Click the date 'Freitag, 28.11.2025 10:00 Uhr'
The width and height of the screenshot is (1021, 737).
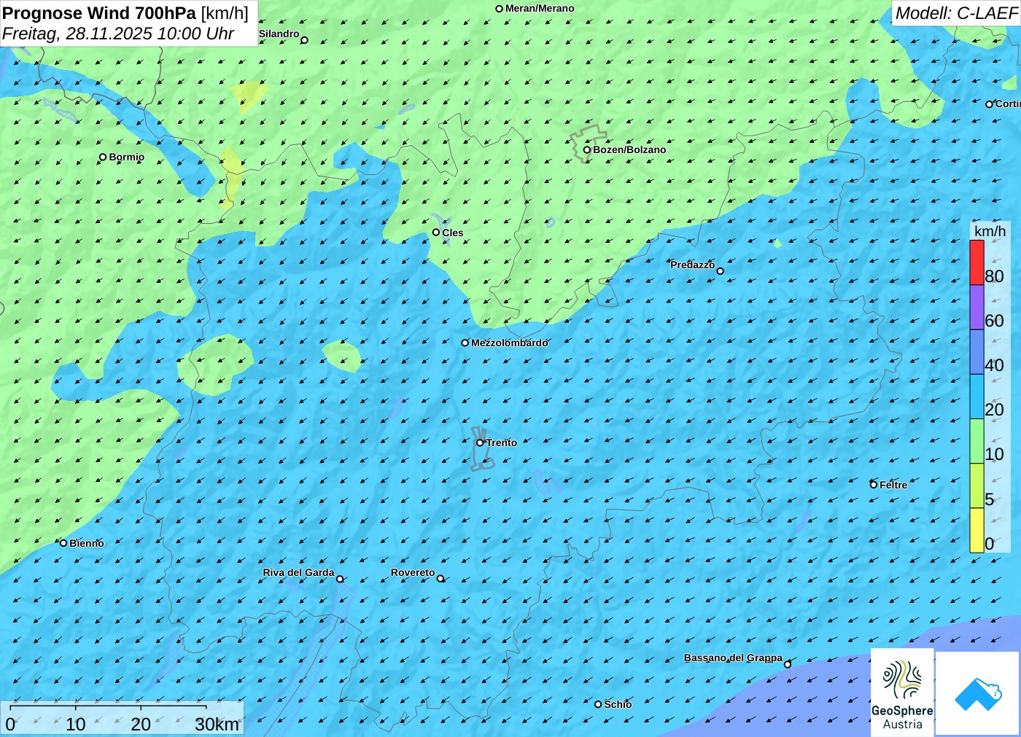pos(118,34)
